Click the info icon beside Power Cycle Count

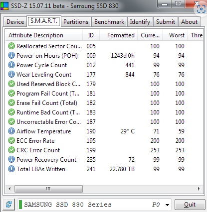click(x=11, y=65)
